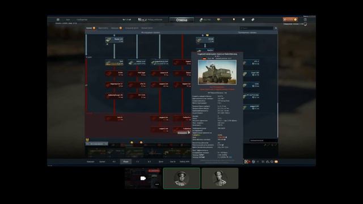
Task: Click the red badge on screen-share thumbnail
Action: click(x=154, y=171)
